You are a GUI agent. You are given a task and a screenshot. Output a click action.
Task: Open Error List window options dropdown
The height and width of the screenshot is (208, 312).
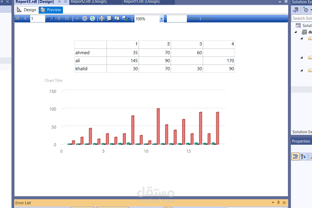coord(273,203)
